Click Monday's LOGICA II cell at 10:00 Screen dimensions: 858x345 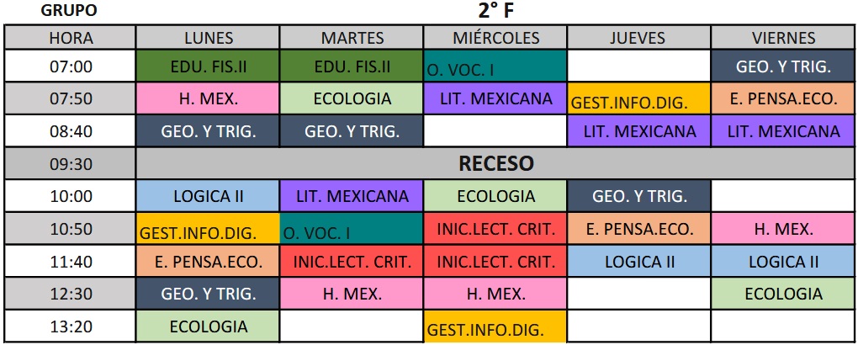click(208, 197)
